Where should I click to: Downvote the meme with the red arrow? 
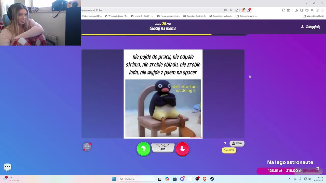[182, 149]
